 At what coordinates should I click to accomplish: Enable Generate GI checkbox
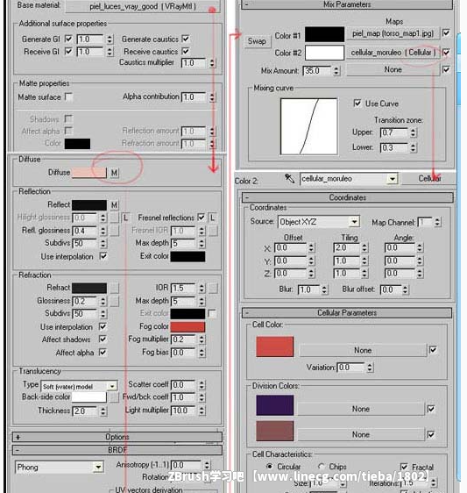click(x=68, y=39)
